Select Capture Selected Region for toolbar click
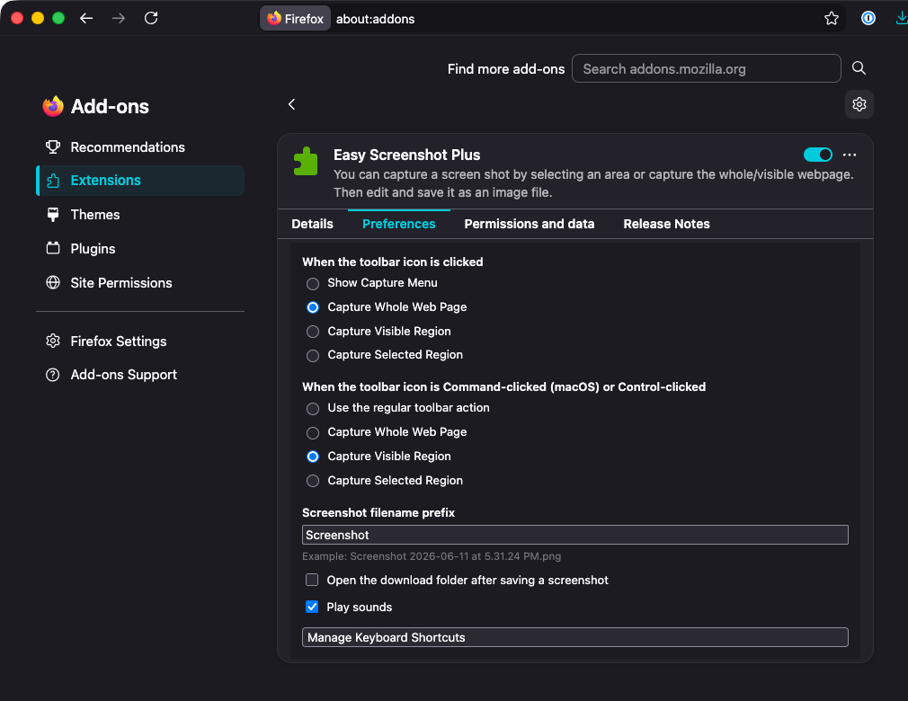Screen dimensions: 908x701 pyautogui.click(x=313, y=355)
